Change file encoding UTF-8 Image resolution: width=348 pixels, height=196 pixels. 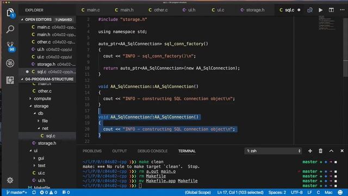click(x=296, y=192)
